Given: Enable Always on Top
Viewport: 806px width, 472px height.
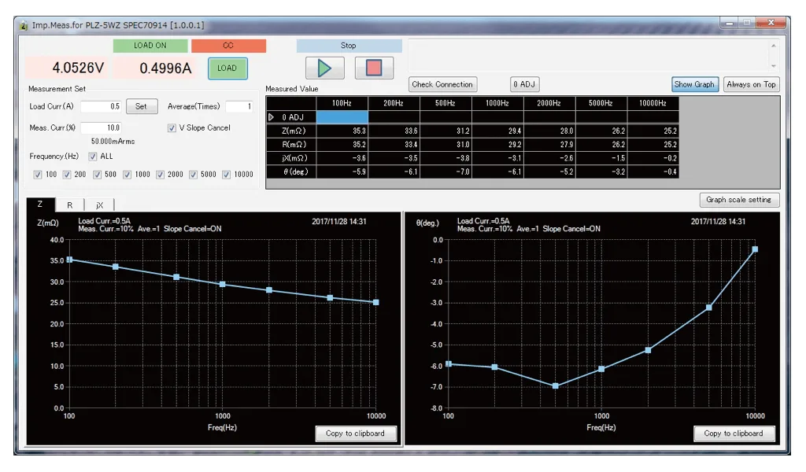Looking at the screenshot, I should [751, 84].
